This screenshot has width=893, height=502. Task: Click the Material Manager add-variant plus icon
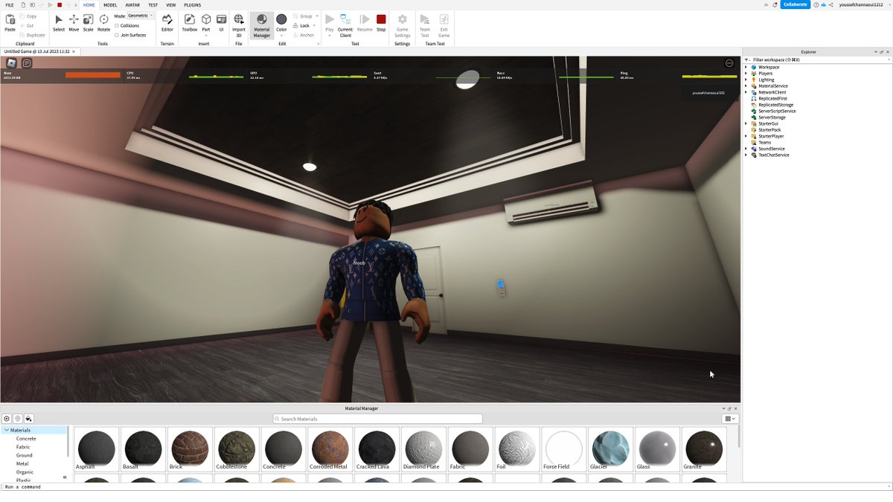pyautogui.click(x=7, y=419)
